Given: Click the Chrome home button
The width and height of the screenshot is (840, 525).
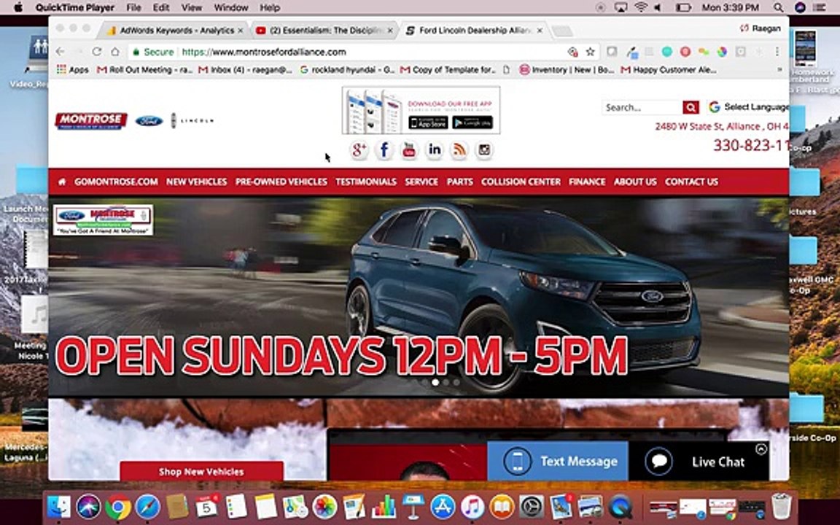Looking at the screenshot, I should [x=115, y=52].
